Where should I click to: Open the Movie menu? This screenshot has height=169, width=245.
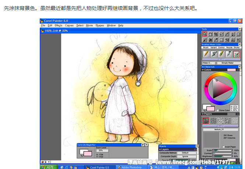click(x=90, y=25)
